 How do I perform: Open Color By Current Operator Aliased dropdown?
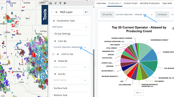pos(70,47)
